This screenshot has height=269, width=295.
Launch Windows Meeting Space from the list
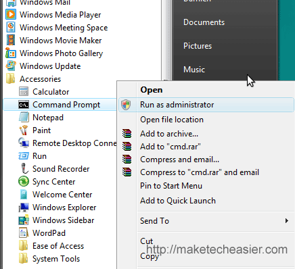(x=64, y=28)
